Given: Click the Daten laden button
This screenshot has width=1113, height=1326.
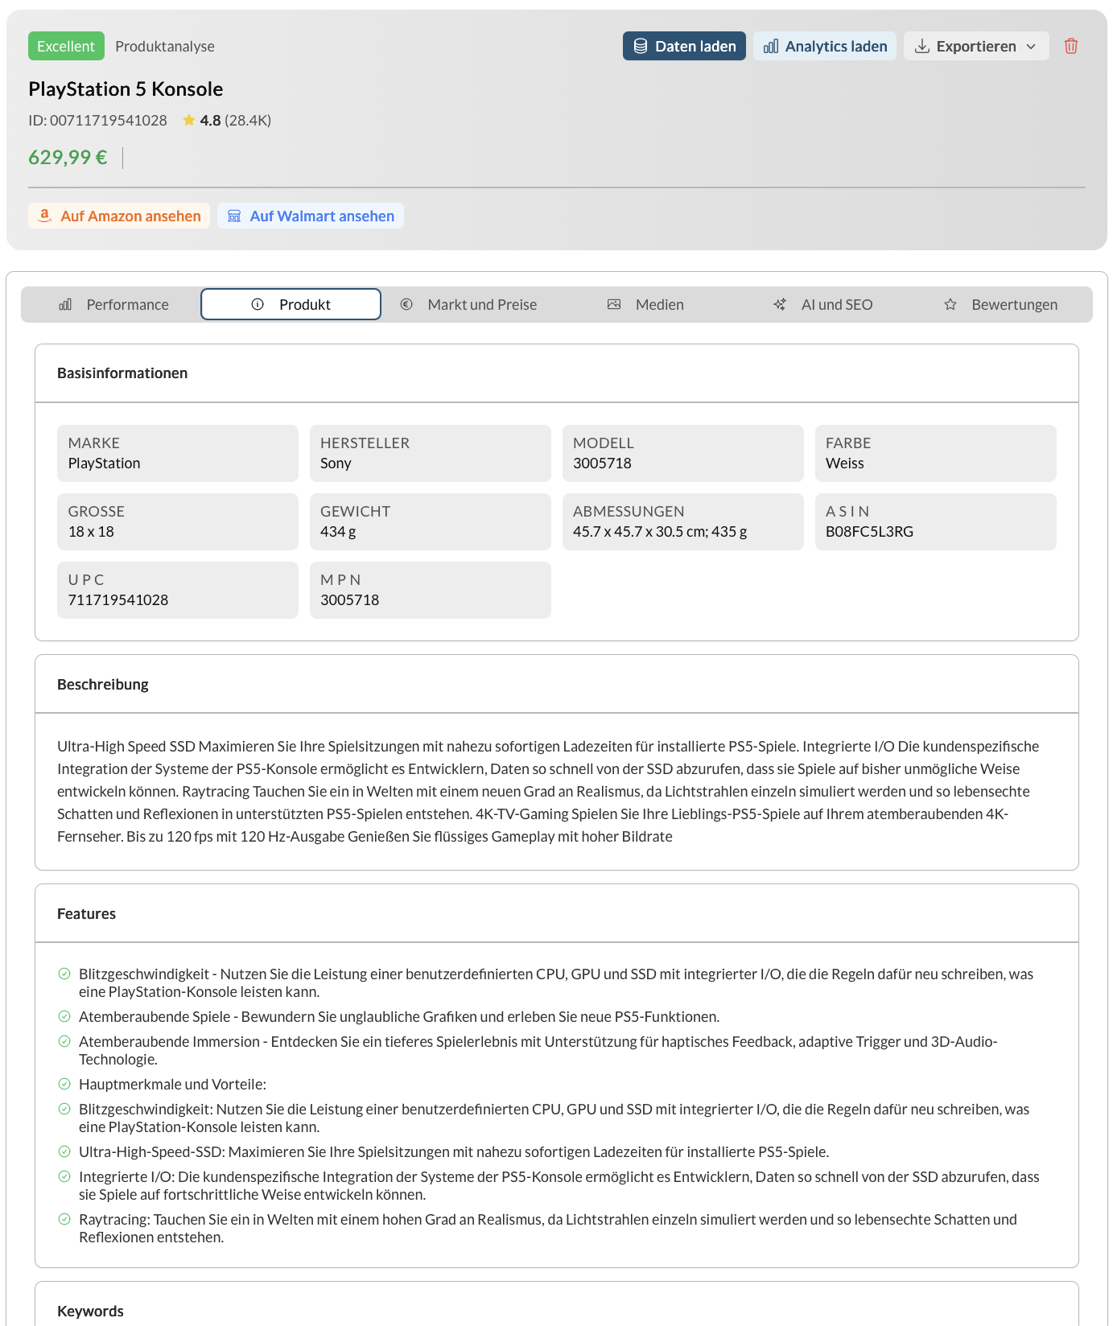Looking at the screenshot, I should pyautogui.click(x=684, y=46).
